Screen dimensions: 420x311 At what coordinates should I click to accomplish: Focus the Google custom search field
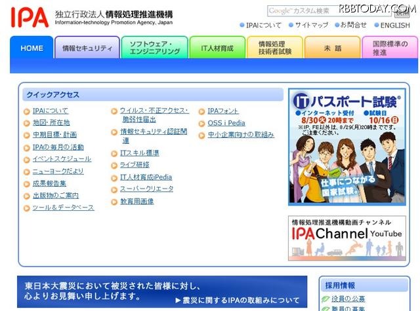pyautogui.click(x=329, y=11)
